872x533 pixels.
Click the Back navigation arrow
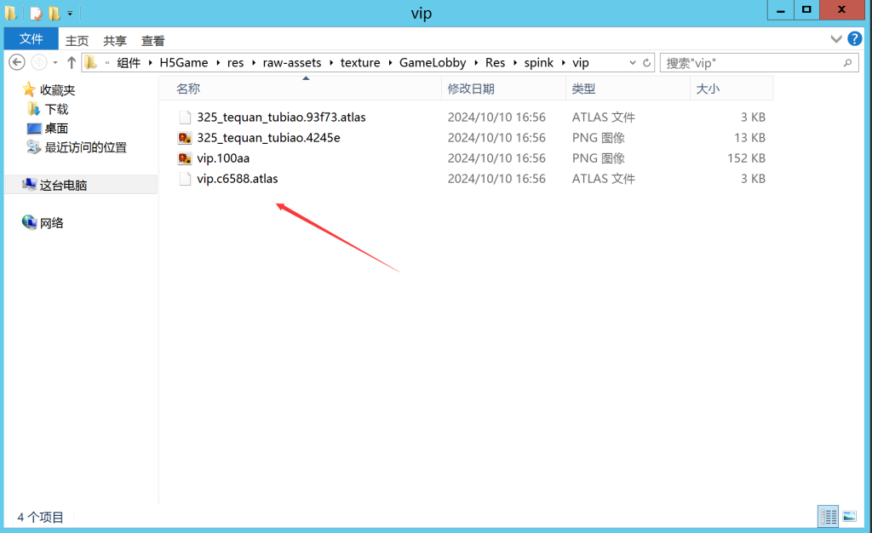(16, 62)
